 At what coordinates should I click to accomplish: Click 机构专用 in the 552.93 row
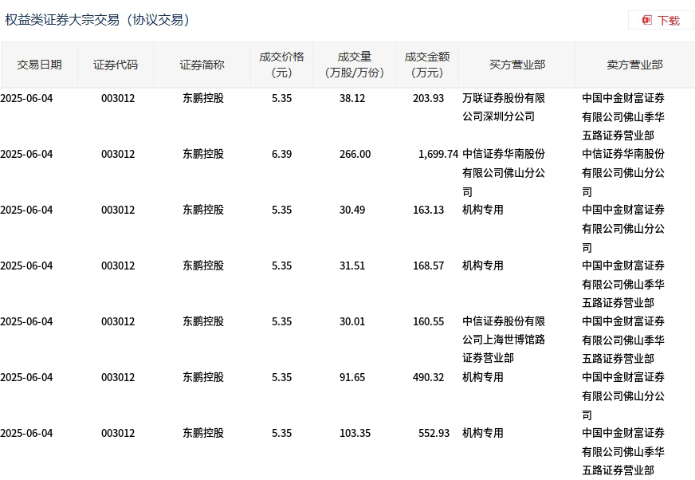point(483,433)
